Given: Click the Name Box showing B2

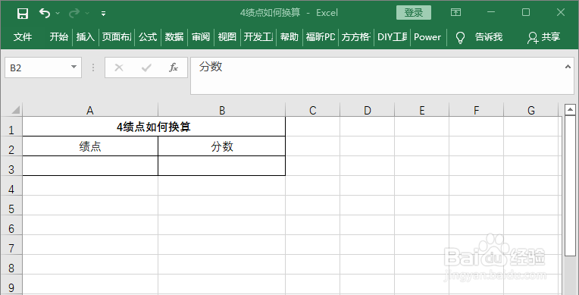Looking at the screenshot, I should (x=37, y=67).
